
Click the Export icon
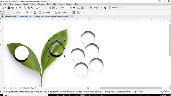pyautogui.click(x=53, y=8)
